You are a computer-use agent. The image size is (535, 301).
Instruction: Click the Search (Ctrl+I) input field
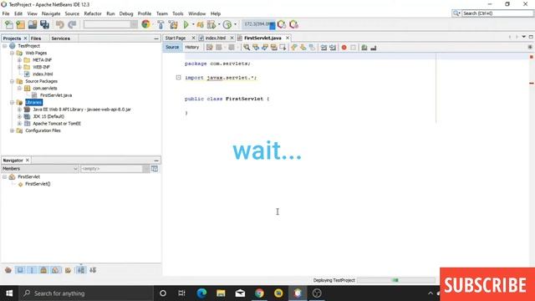[497, 13]
